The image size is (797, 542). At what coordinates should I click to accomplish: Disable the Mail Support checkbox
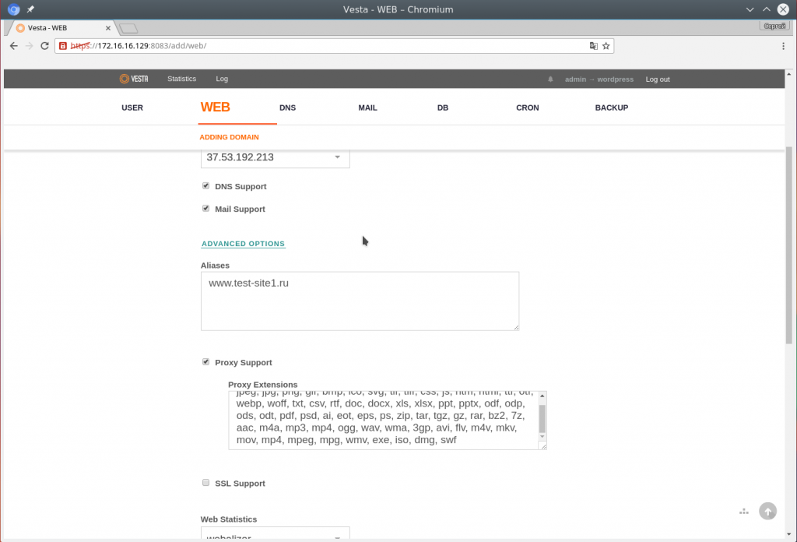206,209
